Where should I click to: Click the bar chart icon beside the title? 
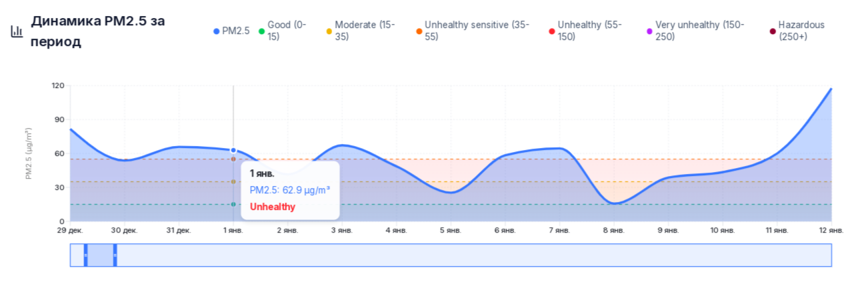[x=17, y=31]
